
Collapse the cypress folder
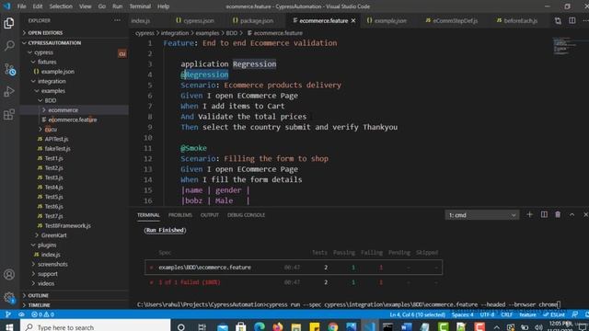[x=43, y=52]
